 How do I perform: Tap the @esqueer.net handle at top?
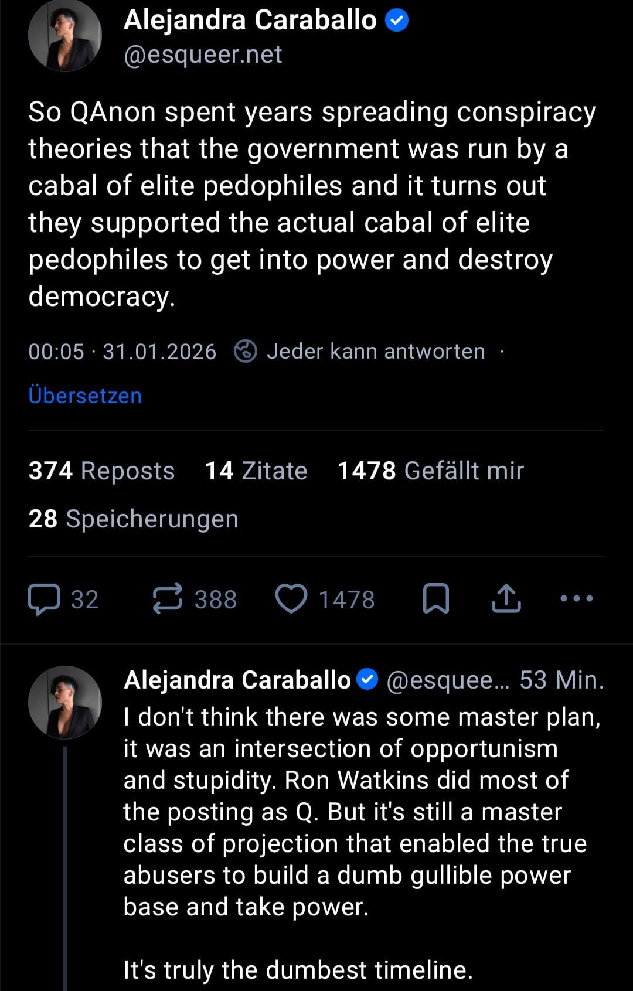click(203, 55)
